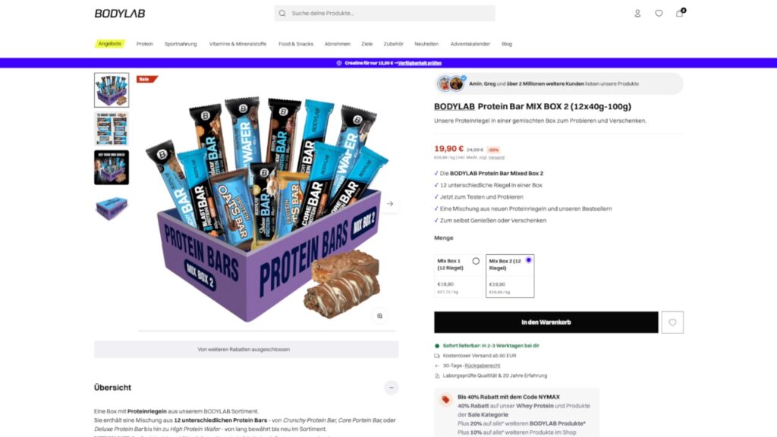Click In den Warenkorb button

[x=546, y=322]
